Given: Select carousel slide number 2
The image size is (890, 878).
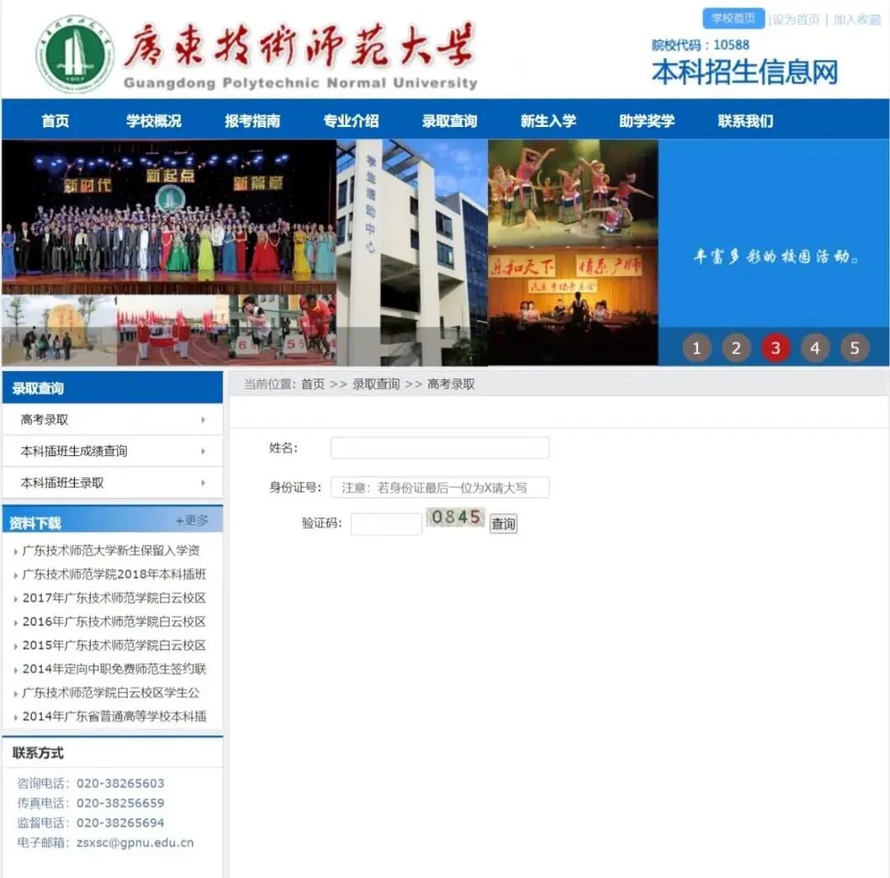Looking at the screenshot, I should 736,347.
